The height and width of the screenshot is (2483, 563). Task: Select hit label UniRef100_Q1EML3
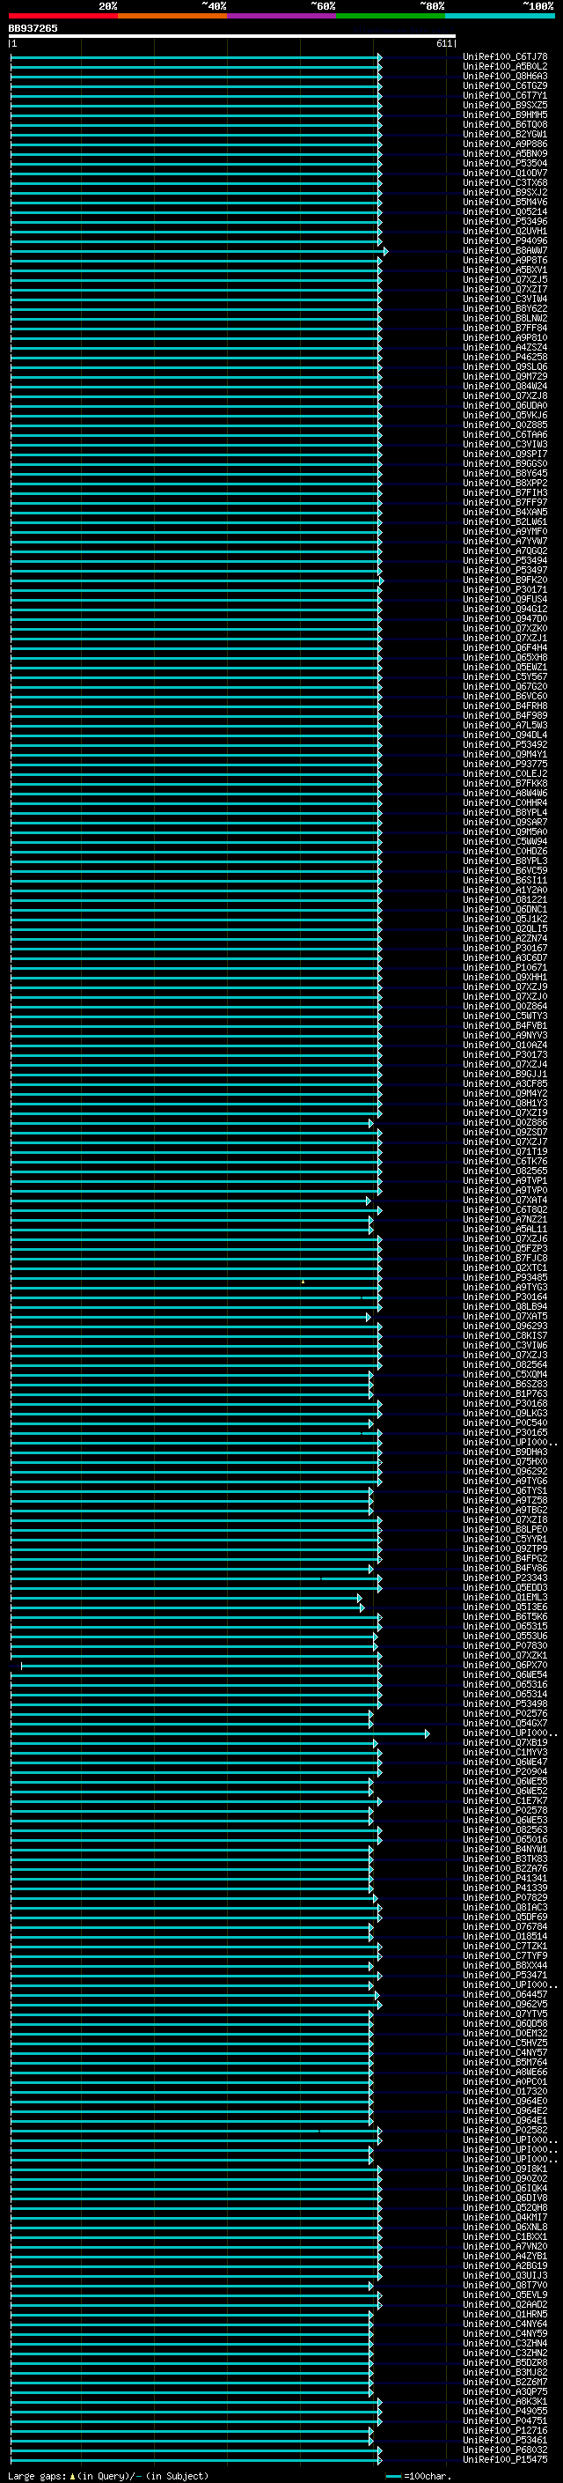[505, 1597]
